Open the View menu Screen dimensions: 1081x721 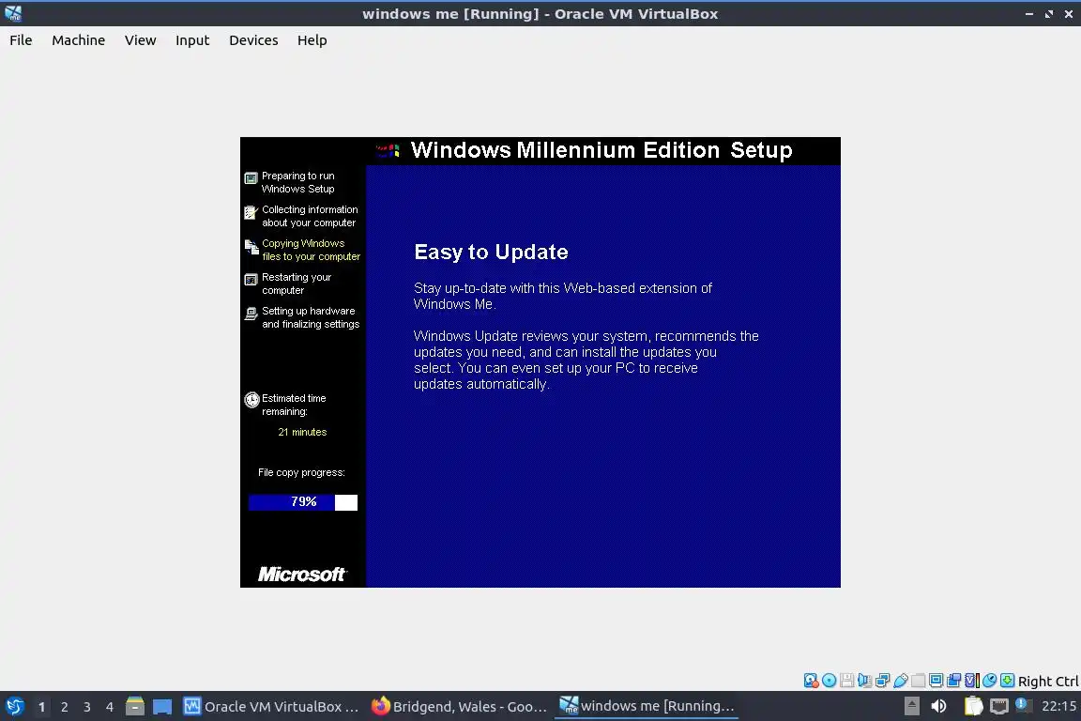[x=140, y=40]
